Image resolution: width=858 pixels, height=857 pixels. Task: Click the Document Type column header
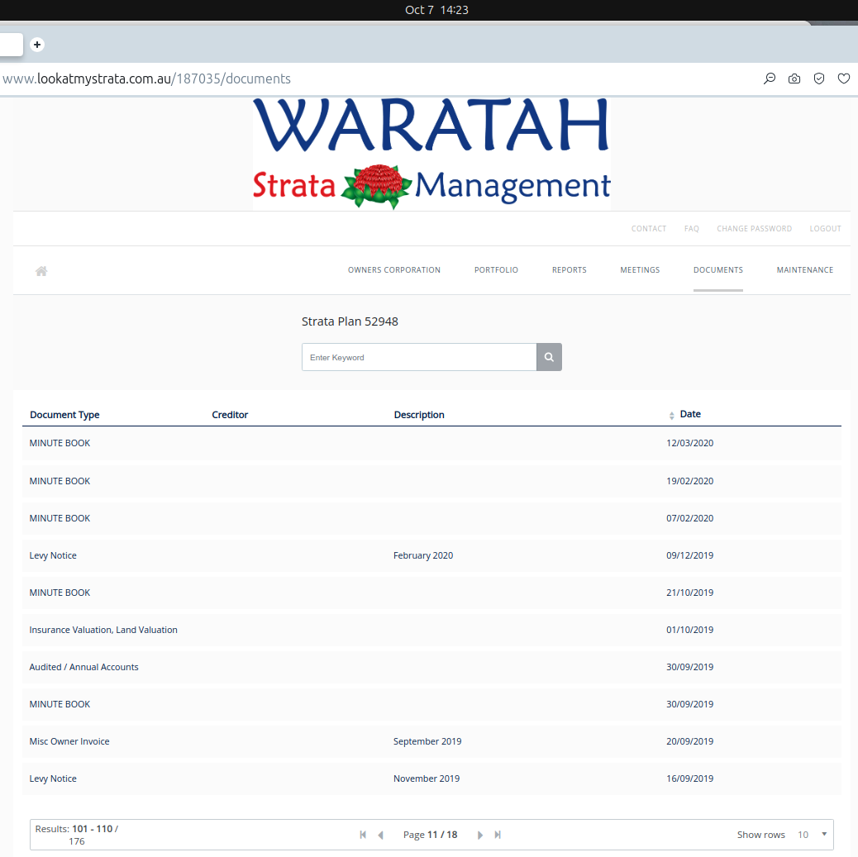pyautogui.click(x=64, y=415)
